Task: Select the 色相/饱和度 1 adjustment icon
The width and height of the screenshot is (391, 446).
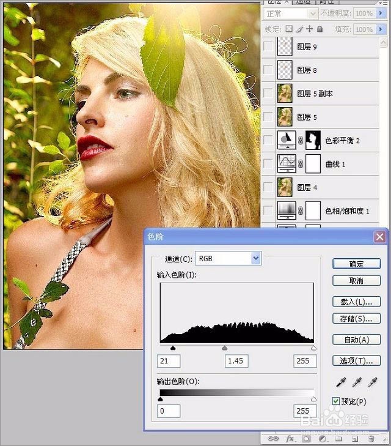Action: 287,210
